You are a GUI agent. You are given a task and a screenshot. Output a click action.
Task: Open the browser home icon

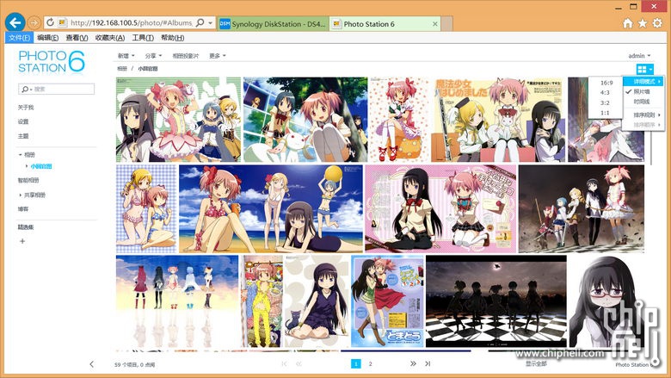[627, 23]
